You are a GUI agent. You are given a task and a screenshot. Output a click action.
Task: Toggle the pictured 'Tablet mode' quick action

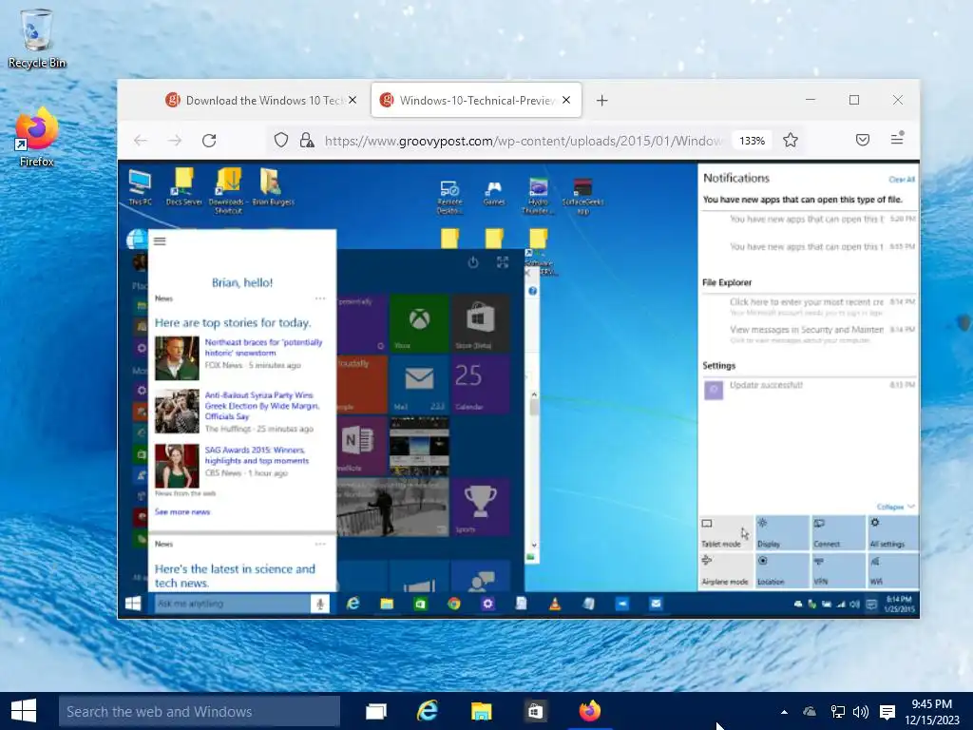pos(725,532)
